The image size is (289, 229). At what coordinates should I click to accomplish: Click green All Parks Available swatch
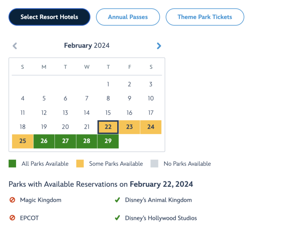pos(12,164)
